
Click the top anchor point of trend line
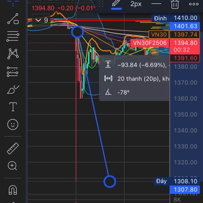point(77,32)
